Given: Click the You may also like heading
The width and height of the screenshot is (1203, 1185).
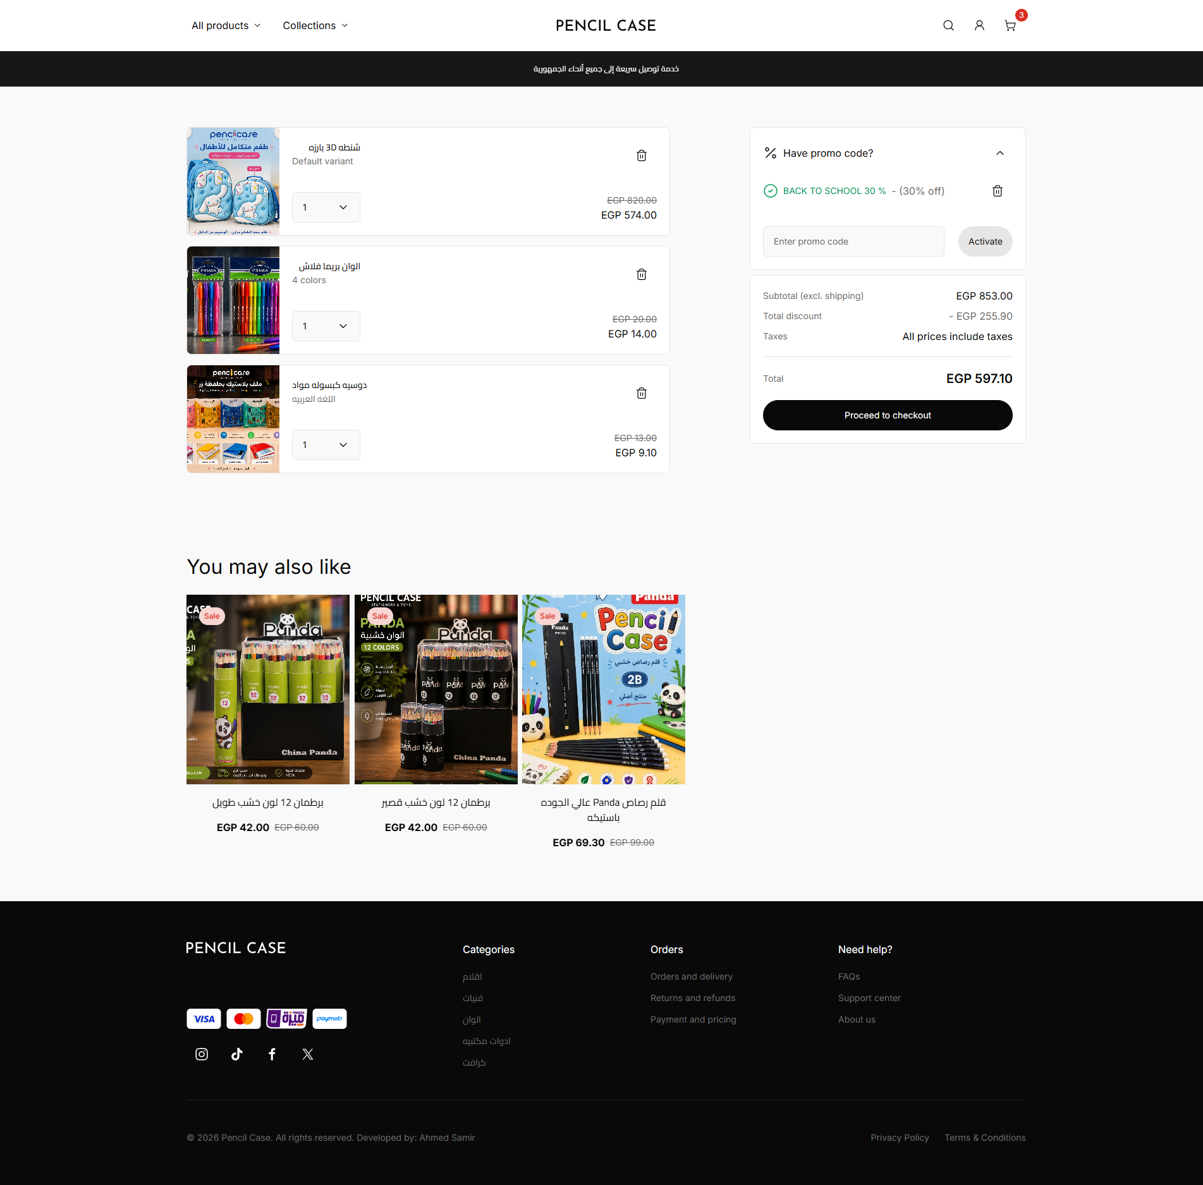Looking at the screenshot, I should [269, 567].
